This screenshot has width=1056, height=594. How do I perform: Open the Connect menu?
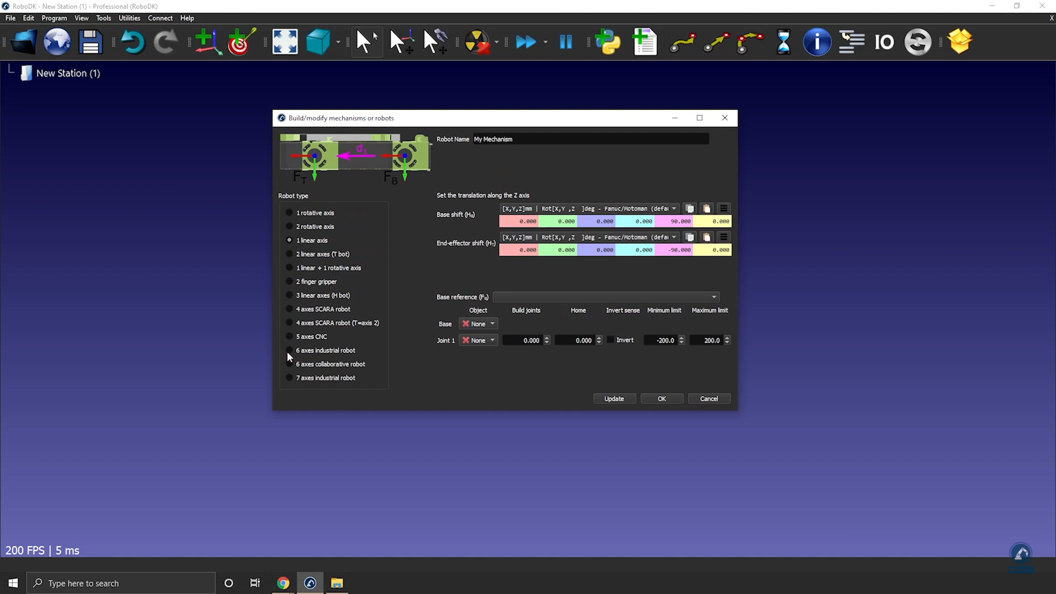pos(160,18)
